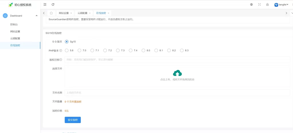
Task: Select PHP version 5.6
Action: click(66, 50)
